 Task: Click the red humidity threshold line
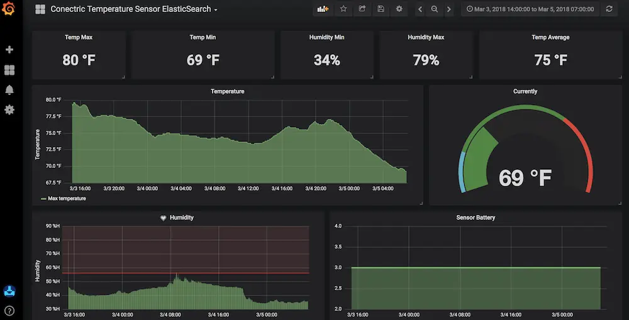pos(186,273)
